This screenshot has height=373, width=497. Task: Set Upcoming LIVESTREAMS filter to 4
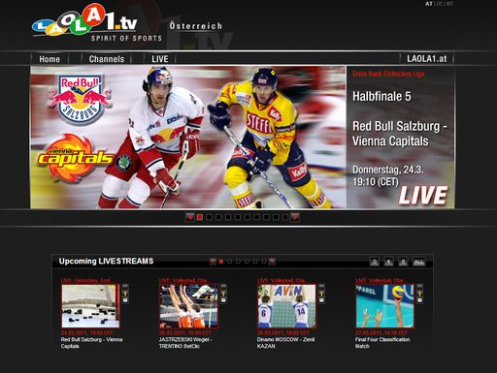coord(389,262)
